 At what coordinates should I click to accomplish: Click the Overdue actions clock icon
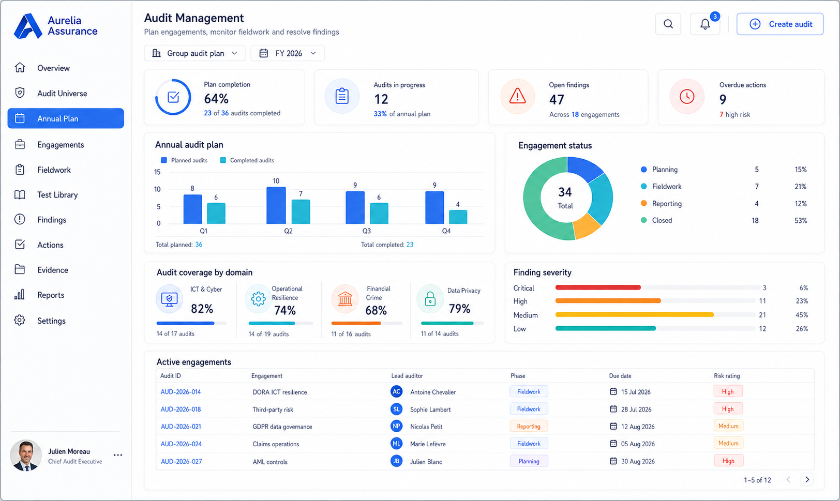point(687,96)
